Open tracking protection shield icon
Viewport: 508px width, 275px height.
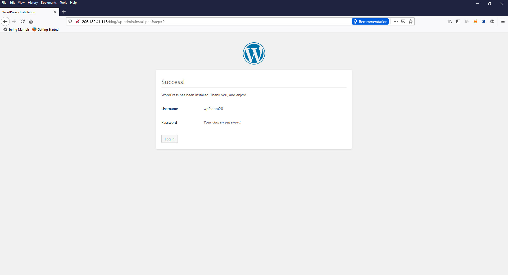[x=70, y=21]
